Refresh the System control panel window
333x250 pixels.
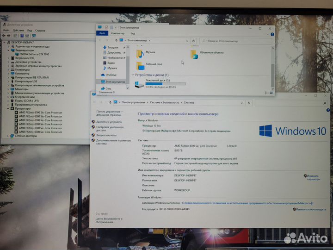pos(249,103)
